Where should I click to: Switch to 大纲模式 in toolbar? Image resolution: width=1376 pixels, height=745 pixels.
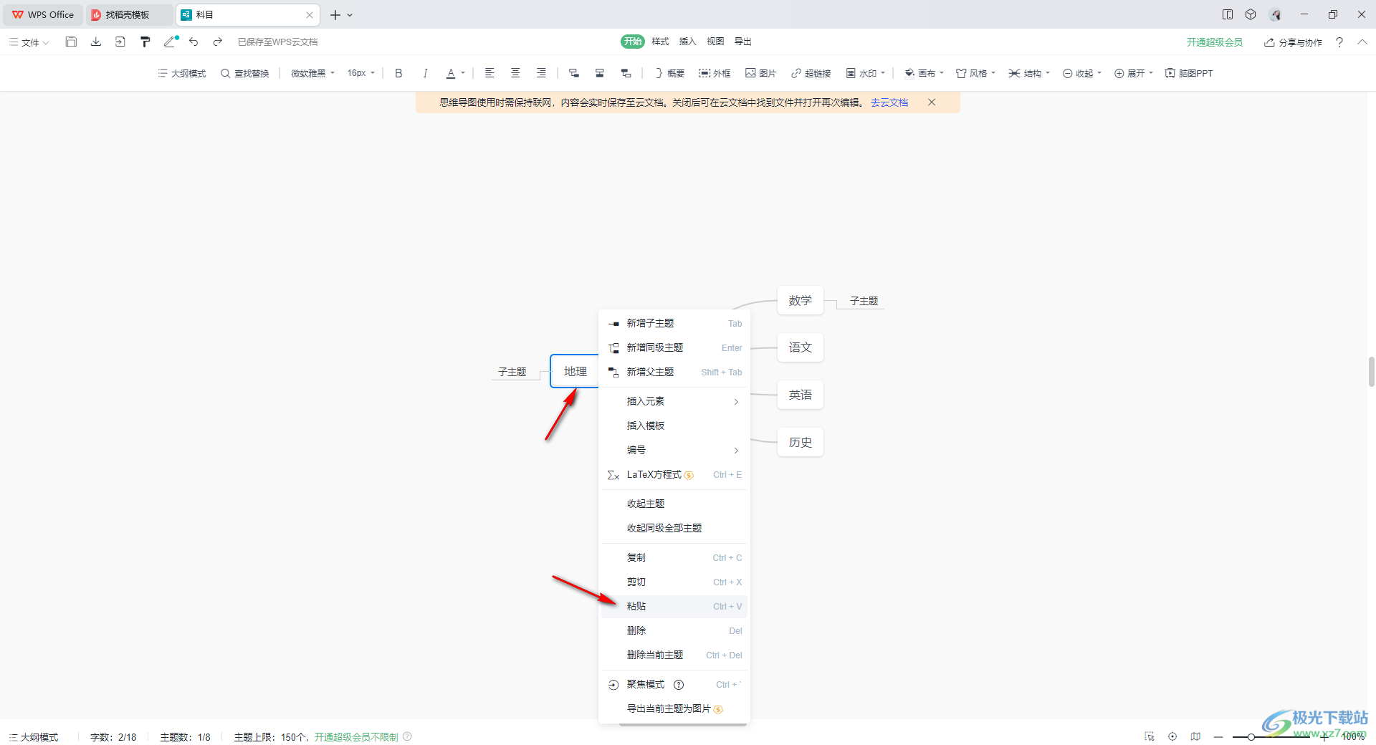(x=182, y=73)
